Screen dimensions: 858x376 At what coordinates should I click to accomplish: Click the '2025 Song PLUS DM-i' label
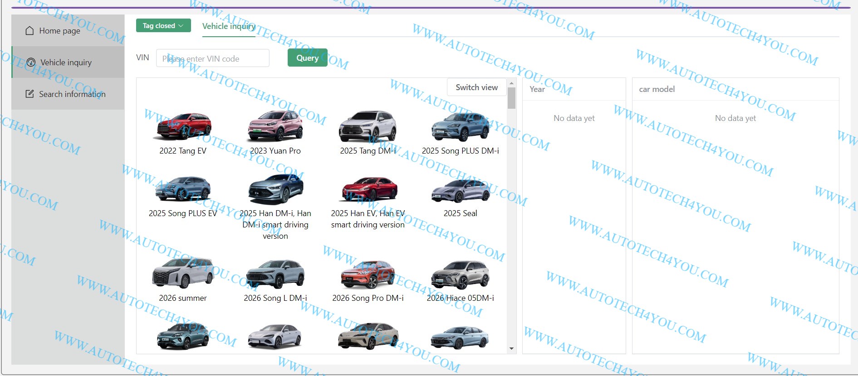(x=461, y=151)
